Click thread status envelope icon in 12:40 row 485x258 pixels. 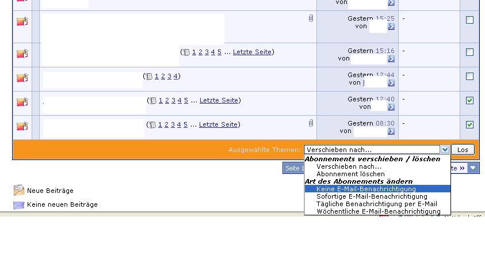click(x=22, y=102)
